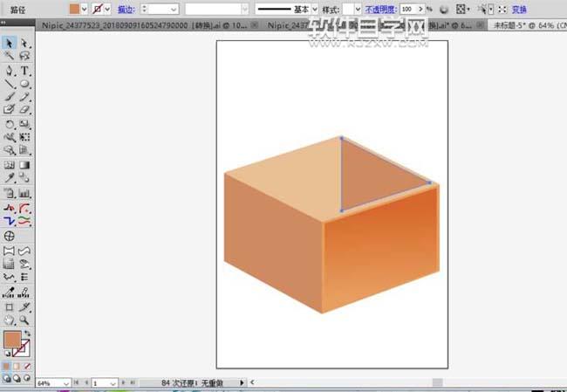Open the 变换 transform panel link

click(x=519, y=10)
